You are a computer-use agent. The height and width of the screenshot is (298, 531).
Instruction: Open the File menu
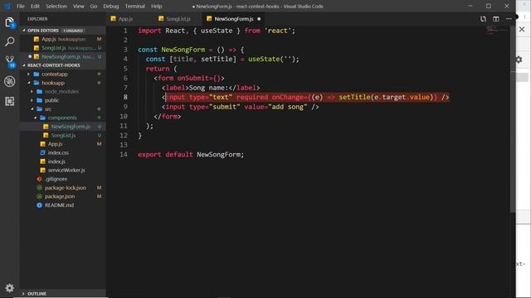[x=21, y=6]
